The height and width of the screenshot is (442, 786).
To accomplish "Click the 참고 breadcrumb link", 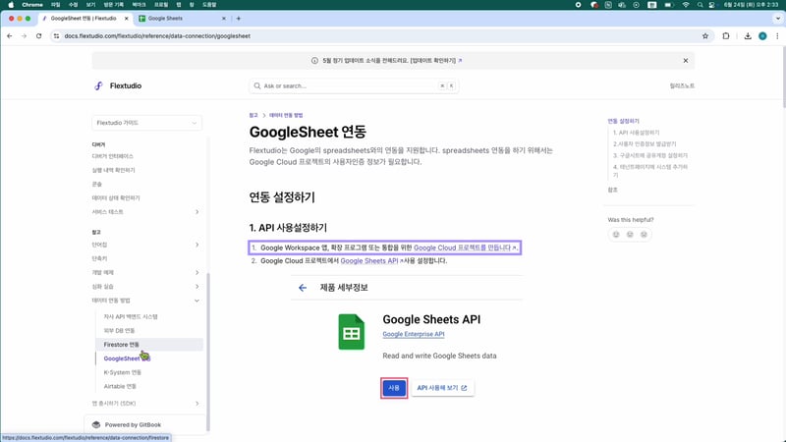I will (253, 115).
